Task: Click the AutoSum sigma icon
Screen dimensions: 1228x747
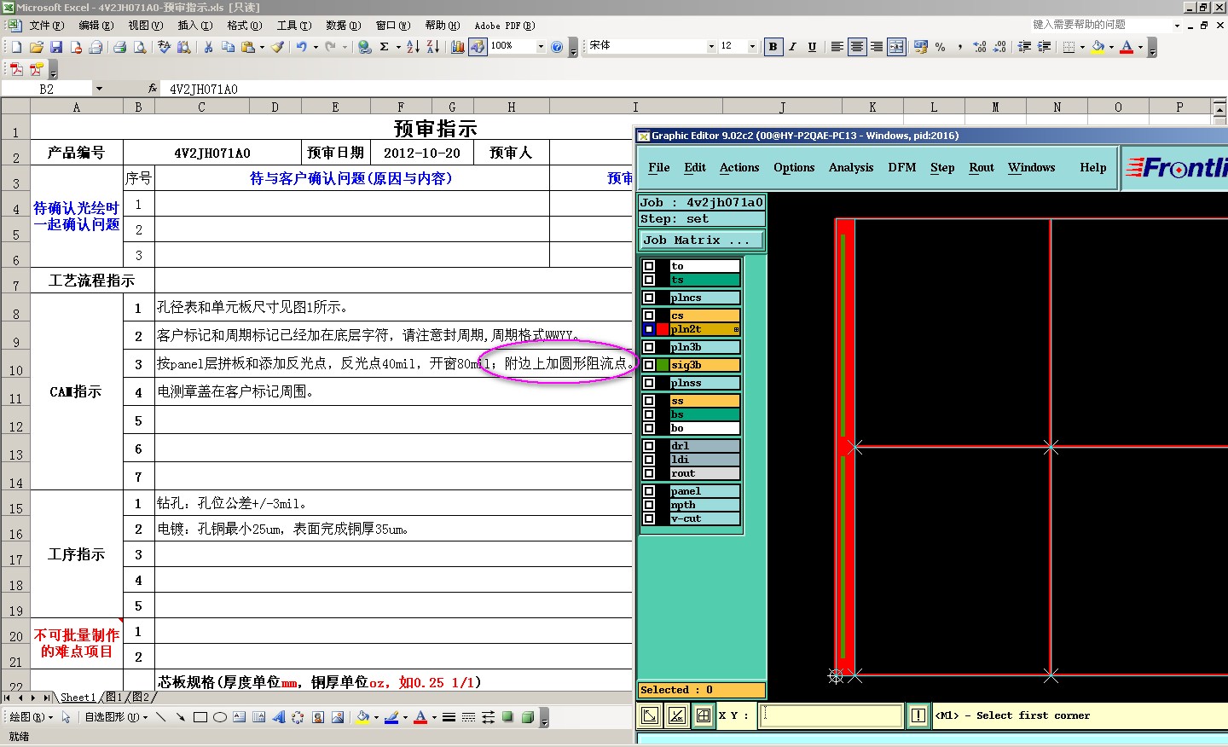Action: 385,47
